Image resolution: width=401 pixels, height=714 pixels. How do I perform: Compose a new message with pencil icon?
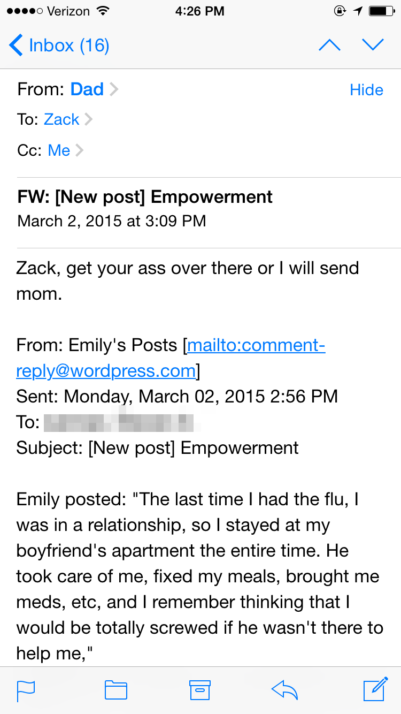pos(375,689)
